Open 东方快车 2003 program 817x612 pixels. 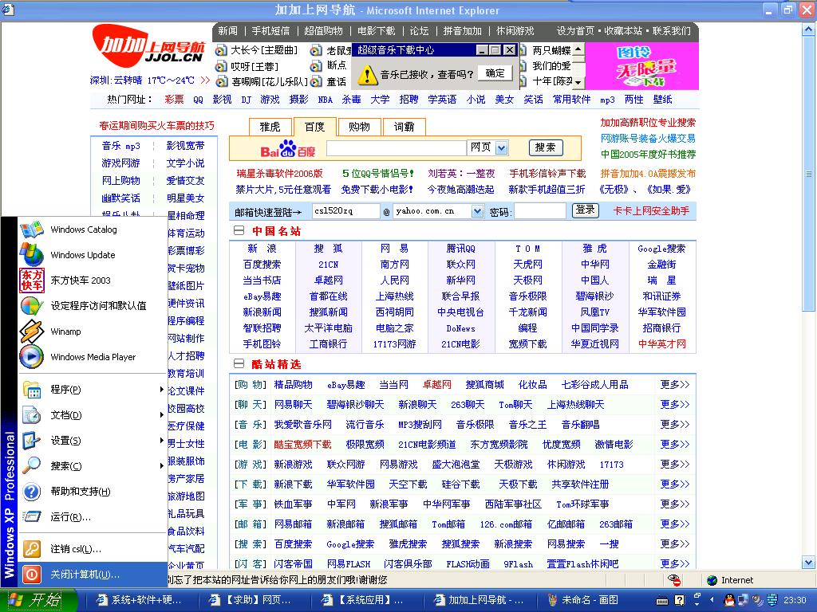pos(80,280)
